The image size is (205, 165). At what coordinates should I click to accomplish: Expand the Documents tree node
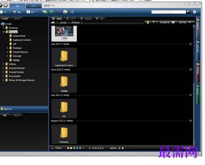(x=3, y=76)
